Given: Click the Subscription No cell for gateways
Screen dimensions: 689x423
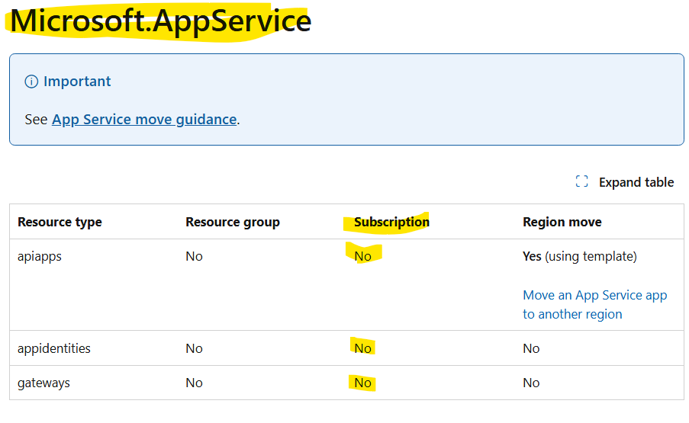Looking at the screenshot, I should coord(362,383).
